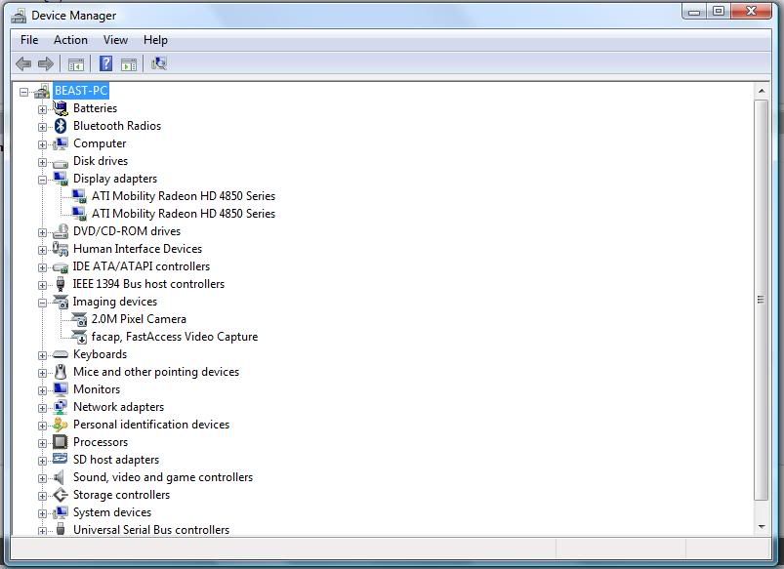Select the Network adapters icon
The height and width of the screenshot is (569, 784).
point(61,407)
